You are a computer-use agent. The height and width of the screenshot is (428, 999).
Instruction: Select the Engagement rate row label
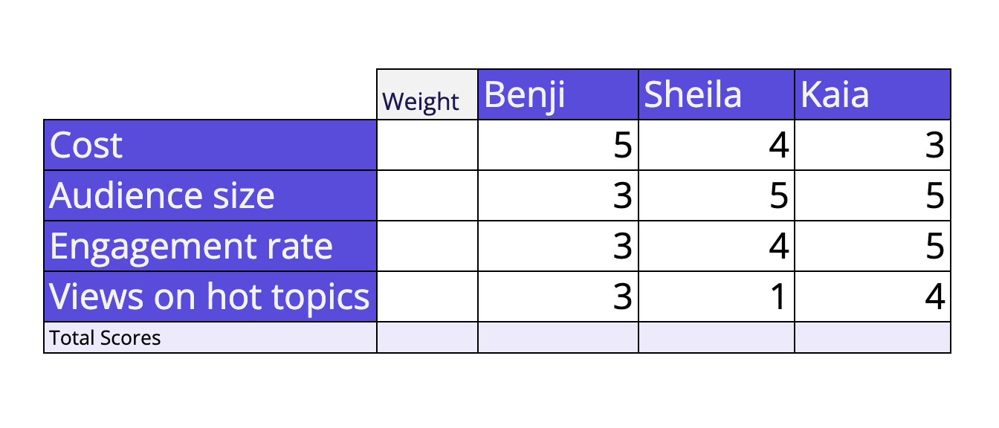210,246
